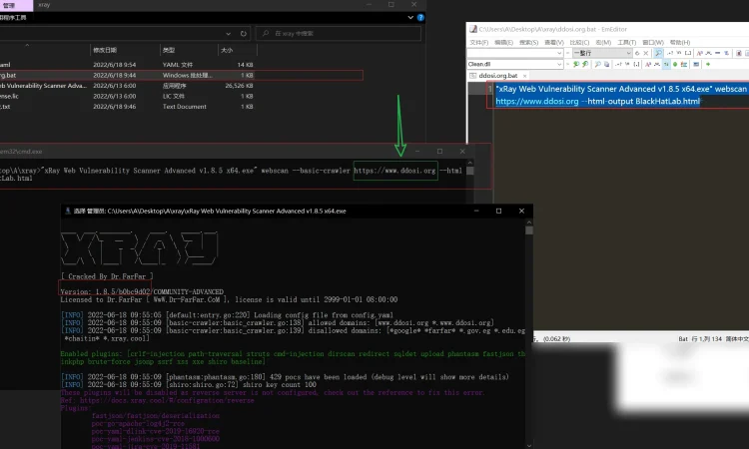This screenshot has height=449, width=749.
Task: Click the xRay console title bar icon
Action: pyautogui.click(x=67, y=211)
